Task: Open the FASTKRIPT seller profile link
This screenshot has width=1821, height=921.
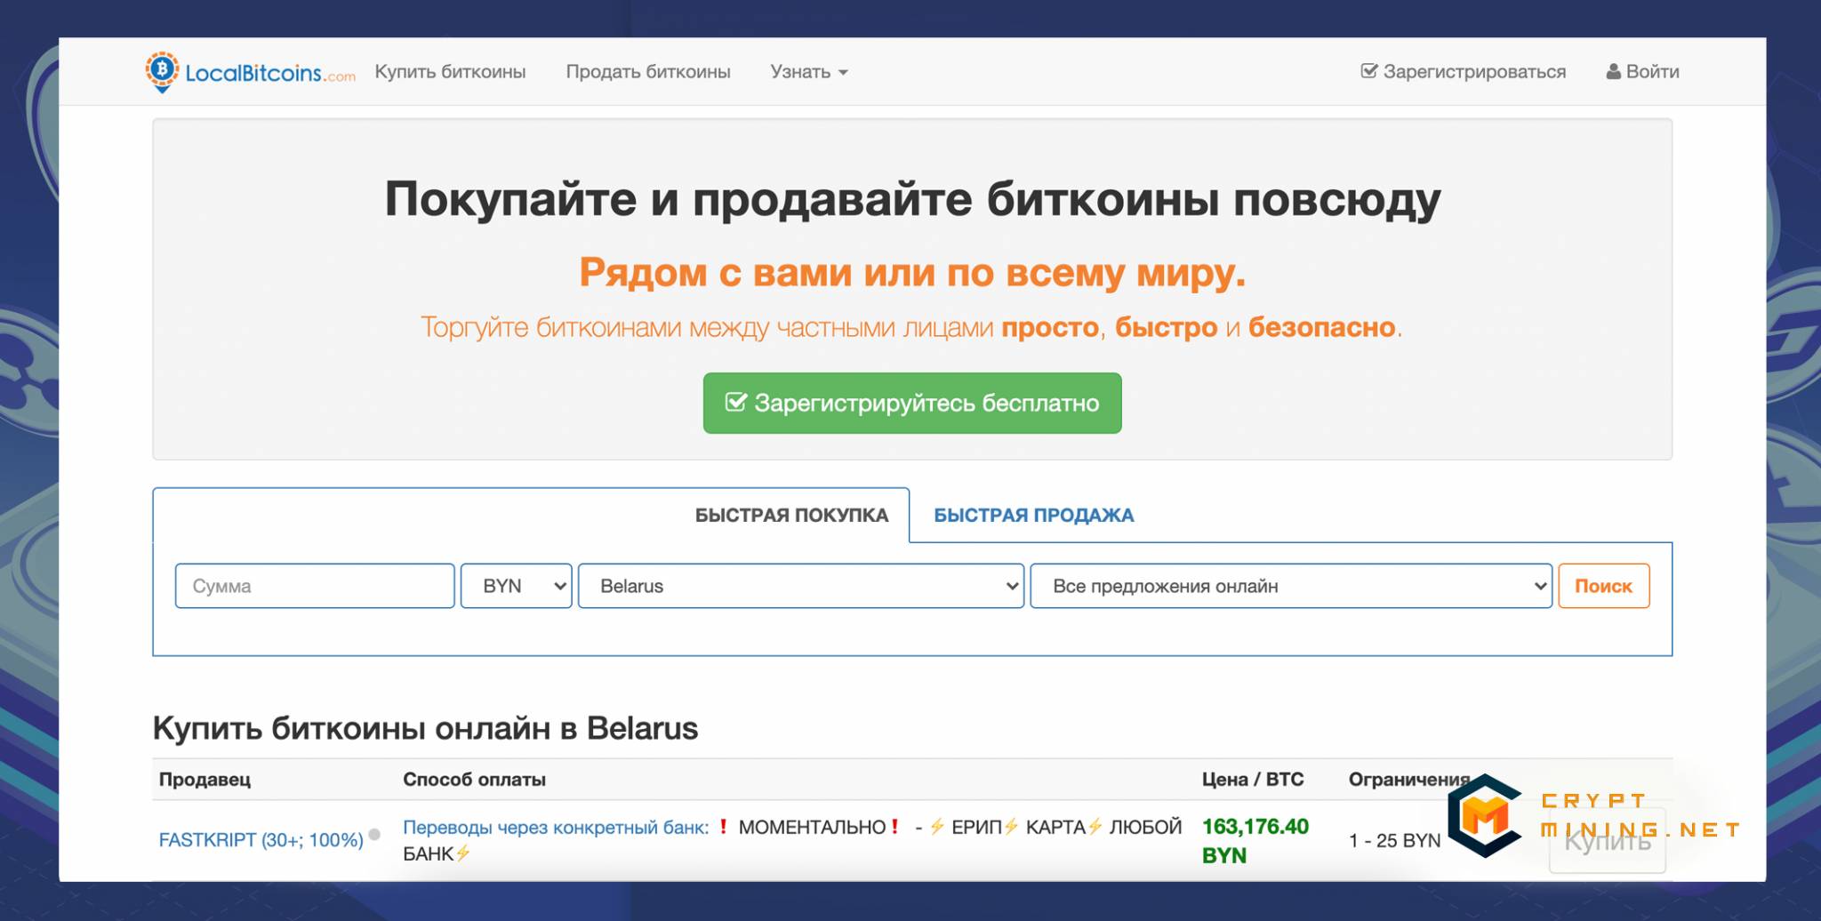Action: point(261,840)
